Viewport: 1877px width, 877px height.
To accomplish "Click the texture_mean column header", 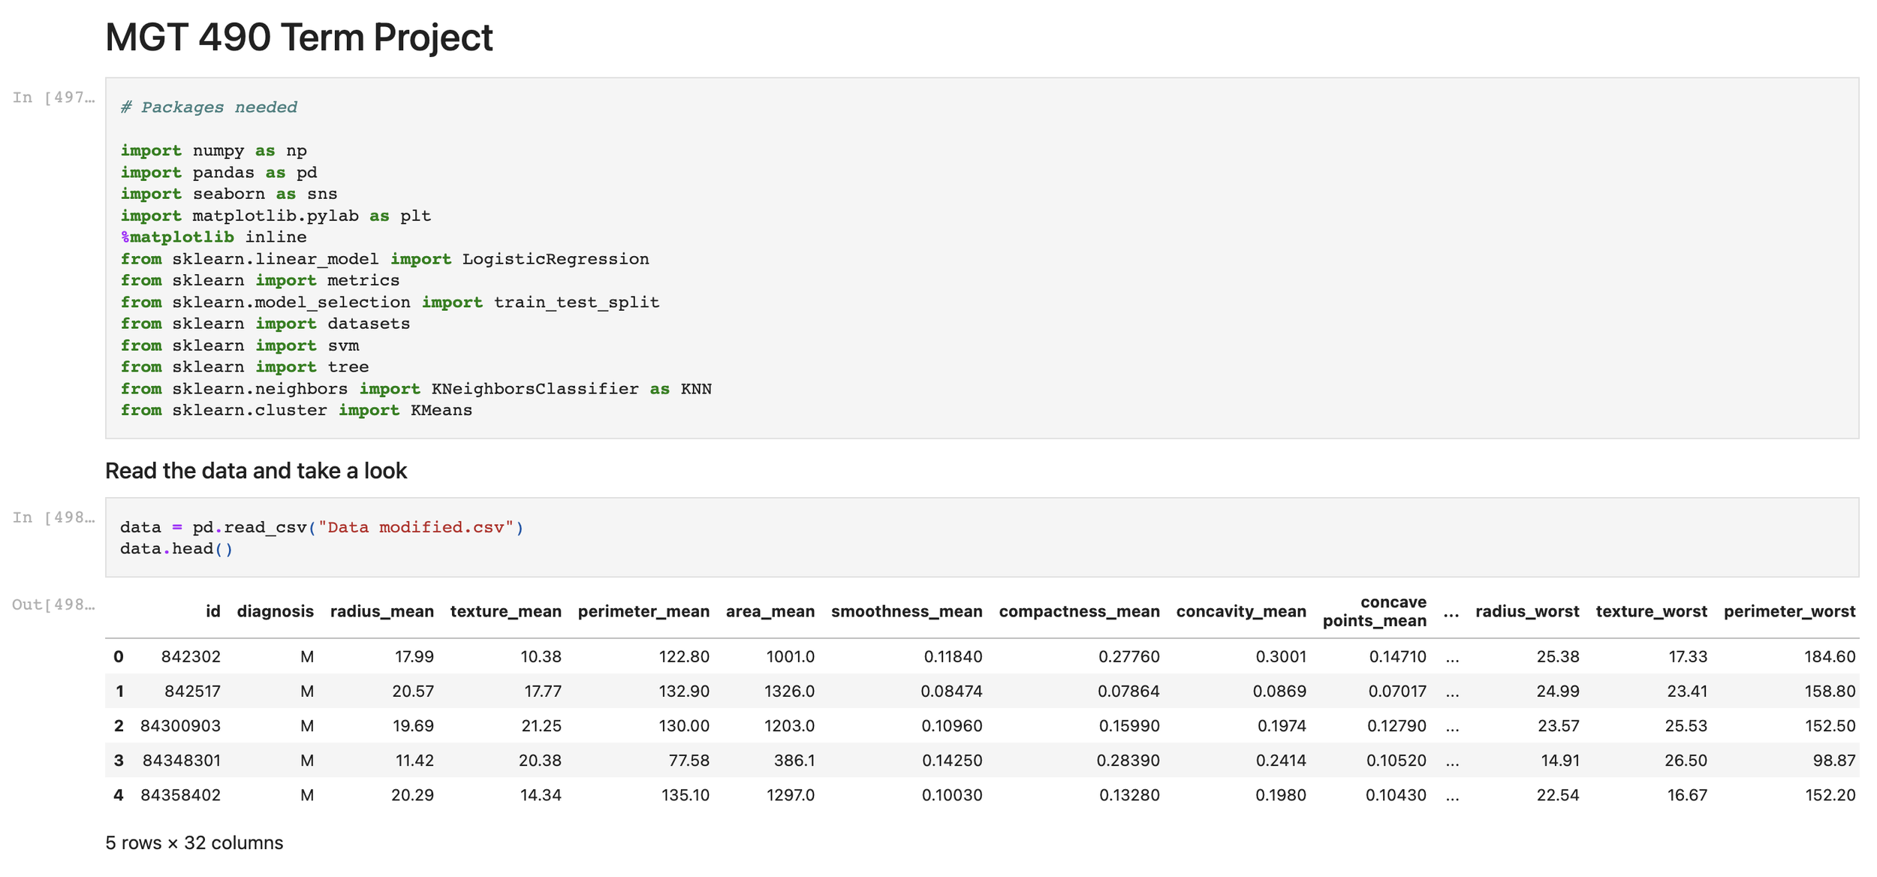I will 505,611.
